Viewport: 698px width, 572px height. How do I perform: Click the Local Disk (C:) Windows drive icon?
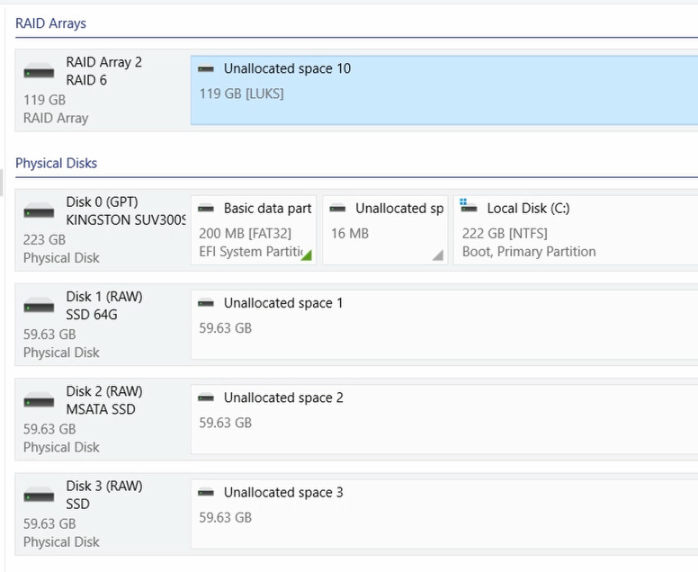coord(469,206)
